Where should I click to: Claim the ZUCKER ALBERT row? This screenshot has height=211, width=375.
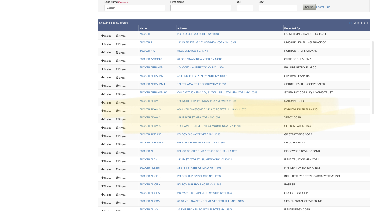106,169
